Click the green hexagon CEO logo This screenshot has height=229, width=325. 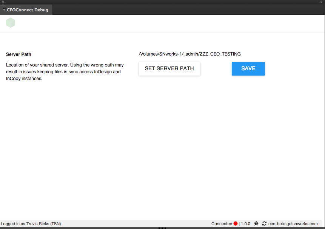coord(11,23)
